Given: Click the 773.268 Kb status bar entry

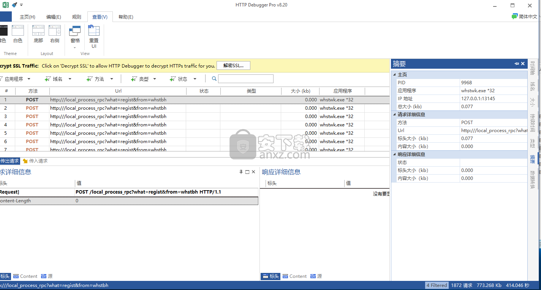Looking at the screenshot, I should pyautogui.click(x=489, y=285).
